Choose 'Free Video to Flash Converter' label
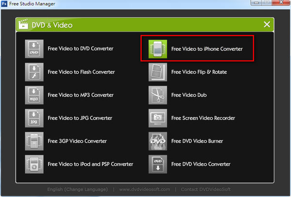 point(81,72)
